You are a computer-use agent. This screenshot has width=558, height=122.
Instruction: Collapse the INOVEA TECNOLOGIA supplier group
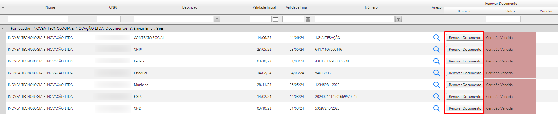[3, 29]
